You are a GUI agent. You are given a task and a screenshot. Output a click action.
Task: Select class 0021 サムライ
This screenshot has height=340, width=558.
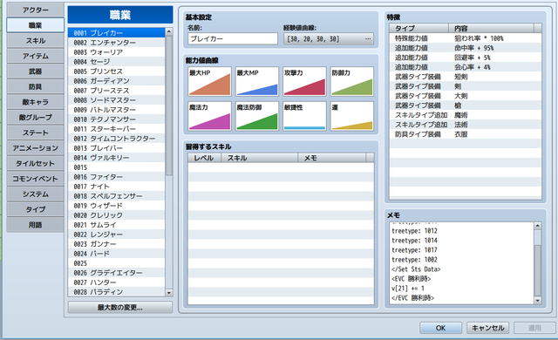pyautogui.click(x=116, y=225)
